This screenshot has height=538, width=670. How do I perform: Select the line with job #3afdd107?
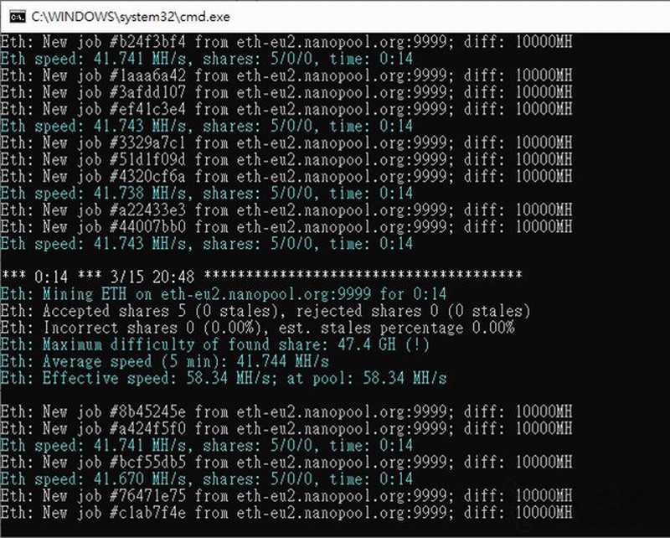[x=286, y=92]
